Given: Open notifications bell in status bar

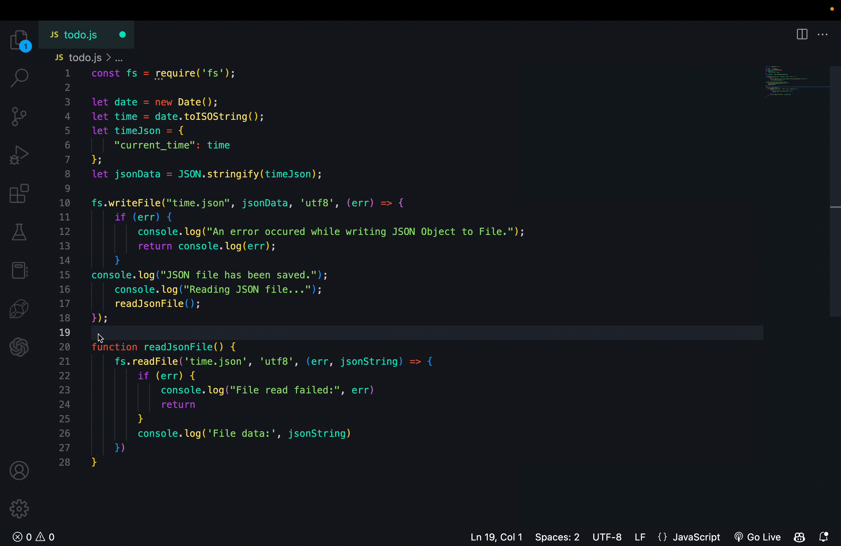Looking at the screenshot, I should (823, 537).
